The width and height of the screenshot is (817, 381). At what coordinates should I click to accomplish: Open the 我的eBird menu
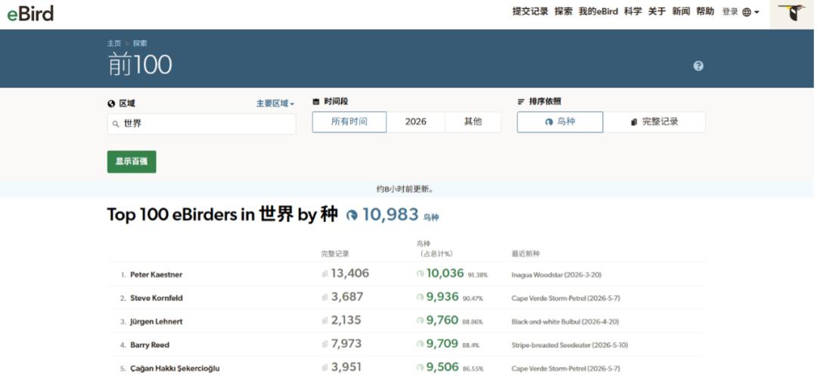tap(598, 11)
